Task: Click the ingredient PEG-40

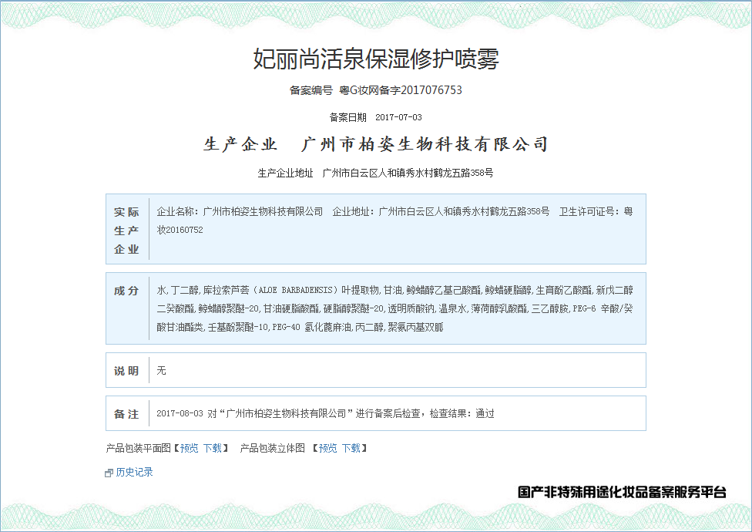Action: (x=287, y=327)
